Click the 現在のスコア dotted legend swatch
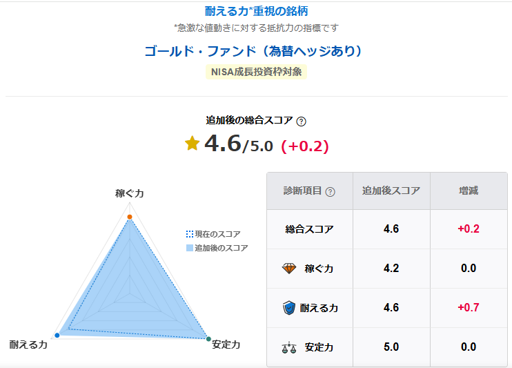 pos(190,234)
